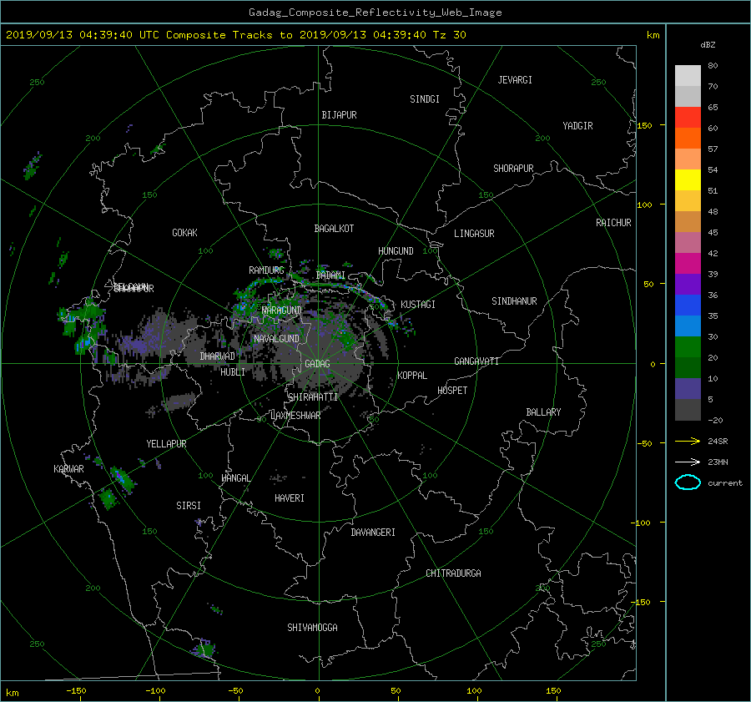The height and width of the screenshot is (702, 751).
Task: Click the yellow 24SR arrow legend icon
Action: [x=688, y=442]
